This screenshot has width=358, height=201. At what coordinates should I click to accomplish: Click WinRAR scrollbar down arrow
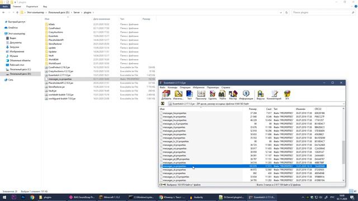coord(343,180)
